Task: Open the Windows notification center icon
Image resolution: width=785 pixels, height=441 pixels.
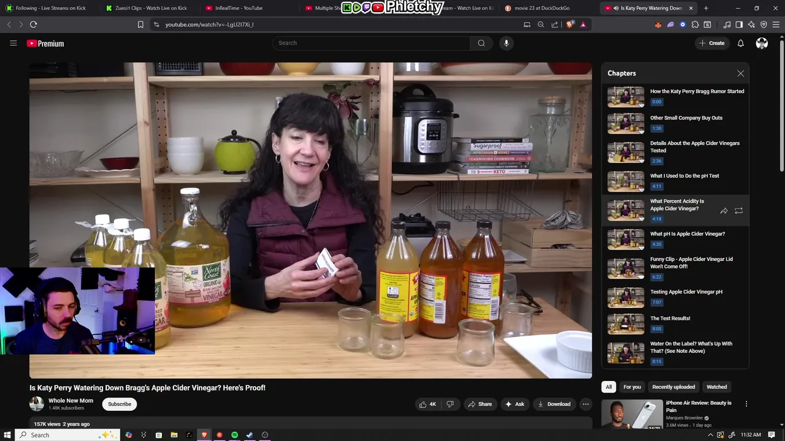Action: tap(772, 435)
